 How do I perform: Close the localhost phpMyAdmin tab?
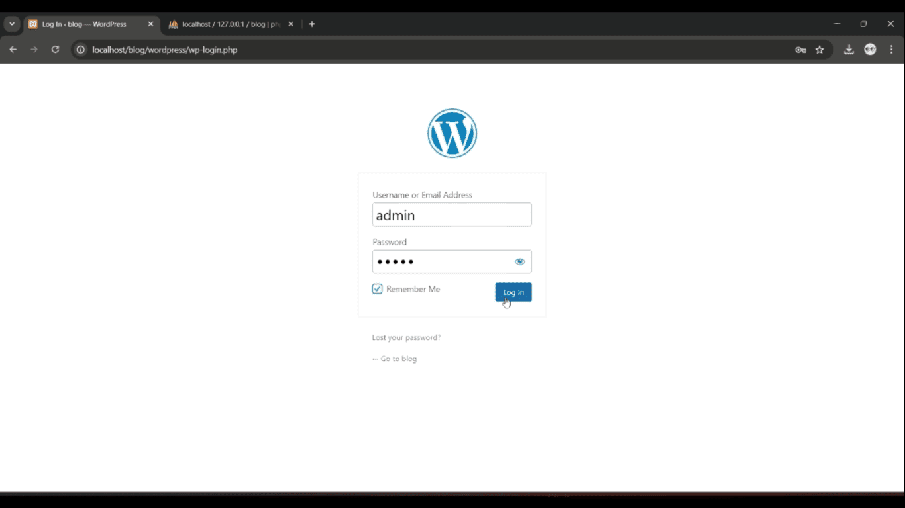point(291,24)
